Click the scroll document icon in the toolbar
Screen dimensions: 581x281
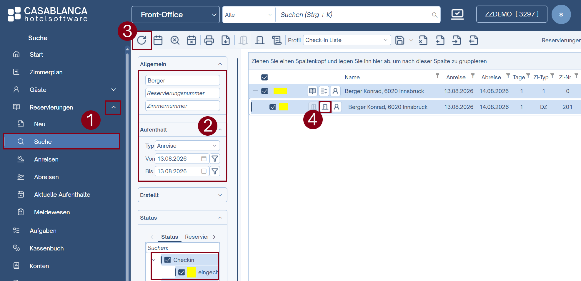[277, 40]
